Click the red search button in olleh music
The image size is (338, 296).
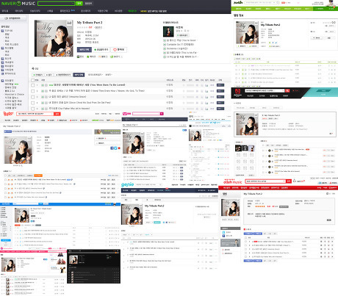(289, 181)
